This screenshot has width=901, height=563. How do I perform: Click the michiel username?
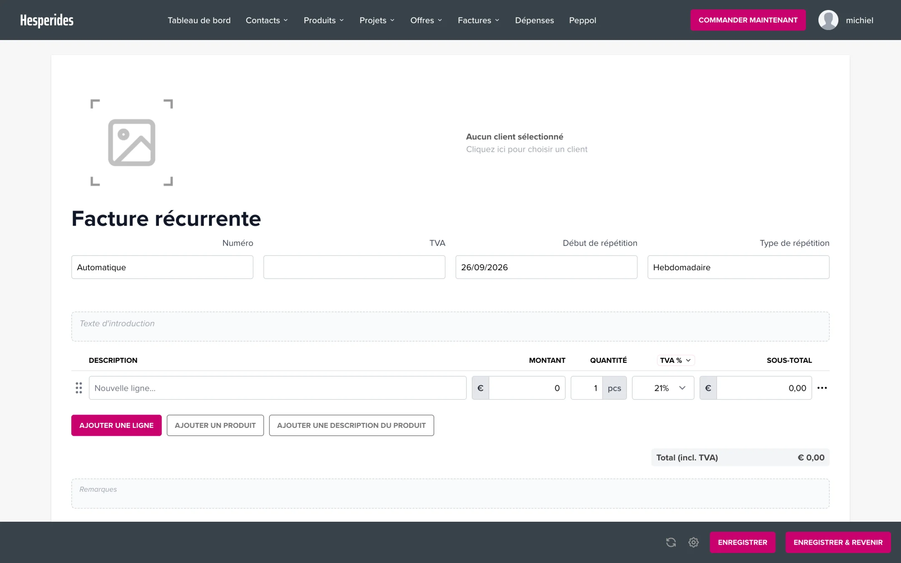pyautogui.click(x=859, y=20)
